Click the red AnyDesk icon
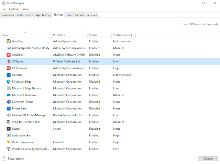The image size is (220, 164). 9,55
